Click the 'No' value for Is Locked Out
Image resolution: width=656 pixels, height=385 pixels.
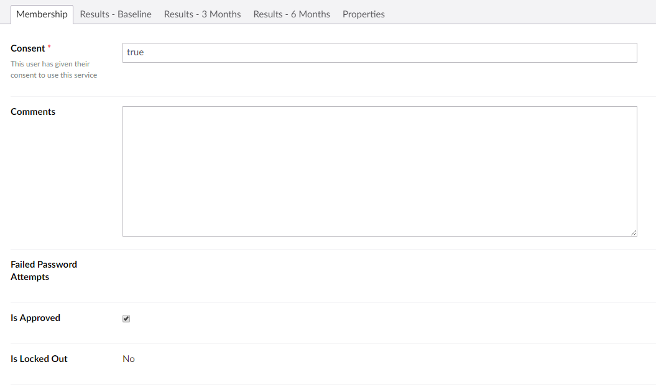[x=129, y=359]
